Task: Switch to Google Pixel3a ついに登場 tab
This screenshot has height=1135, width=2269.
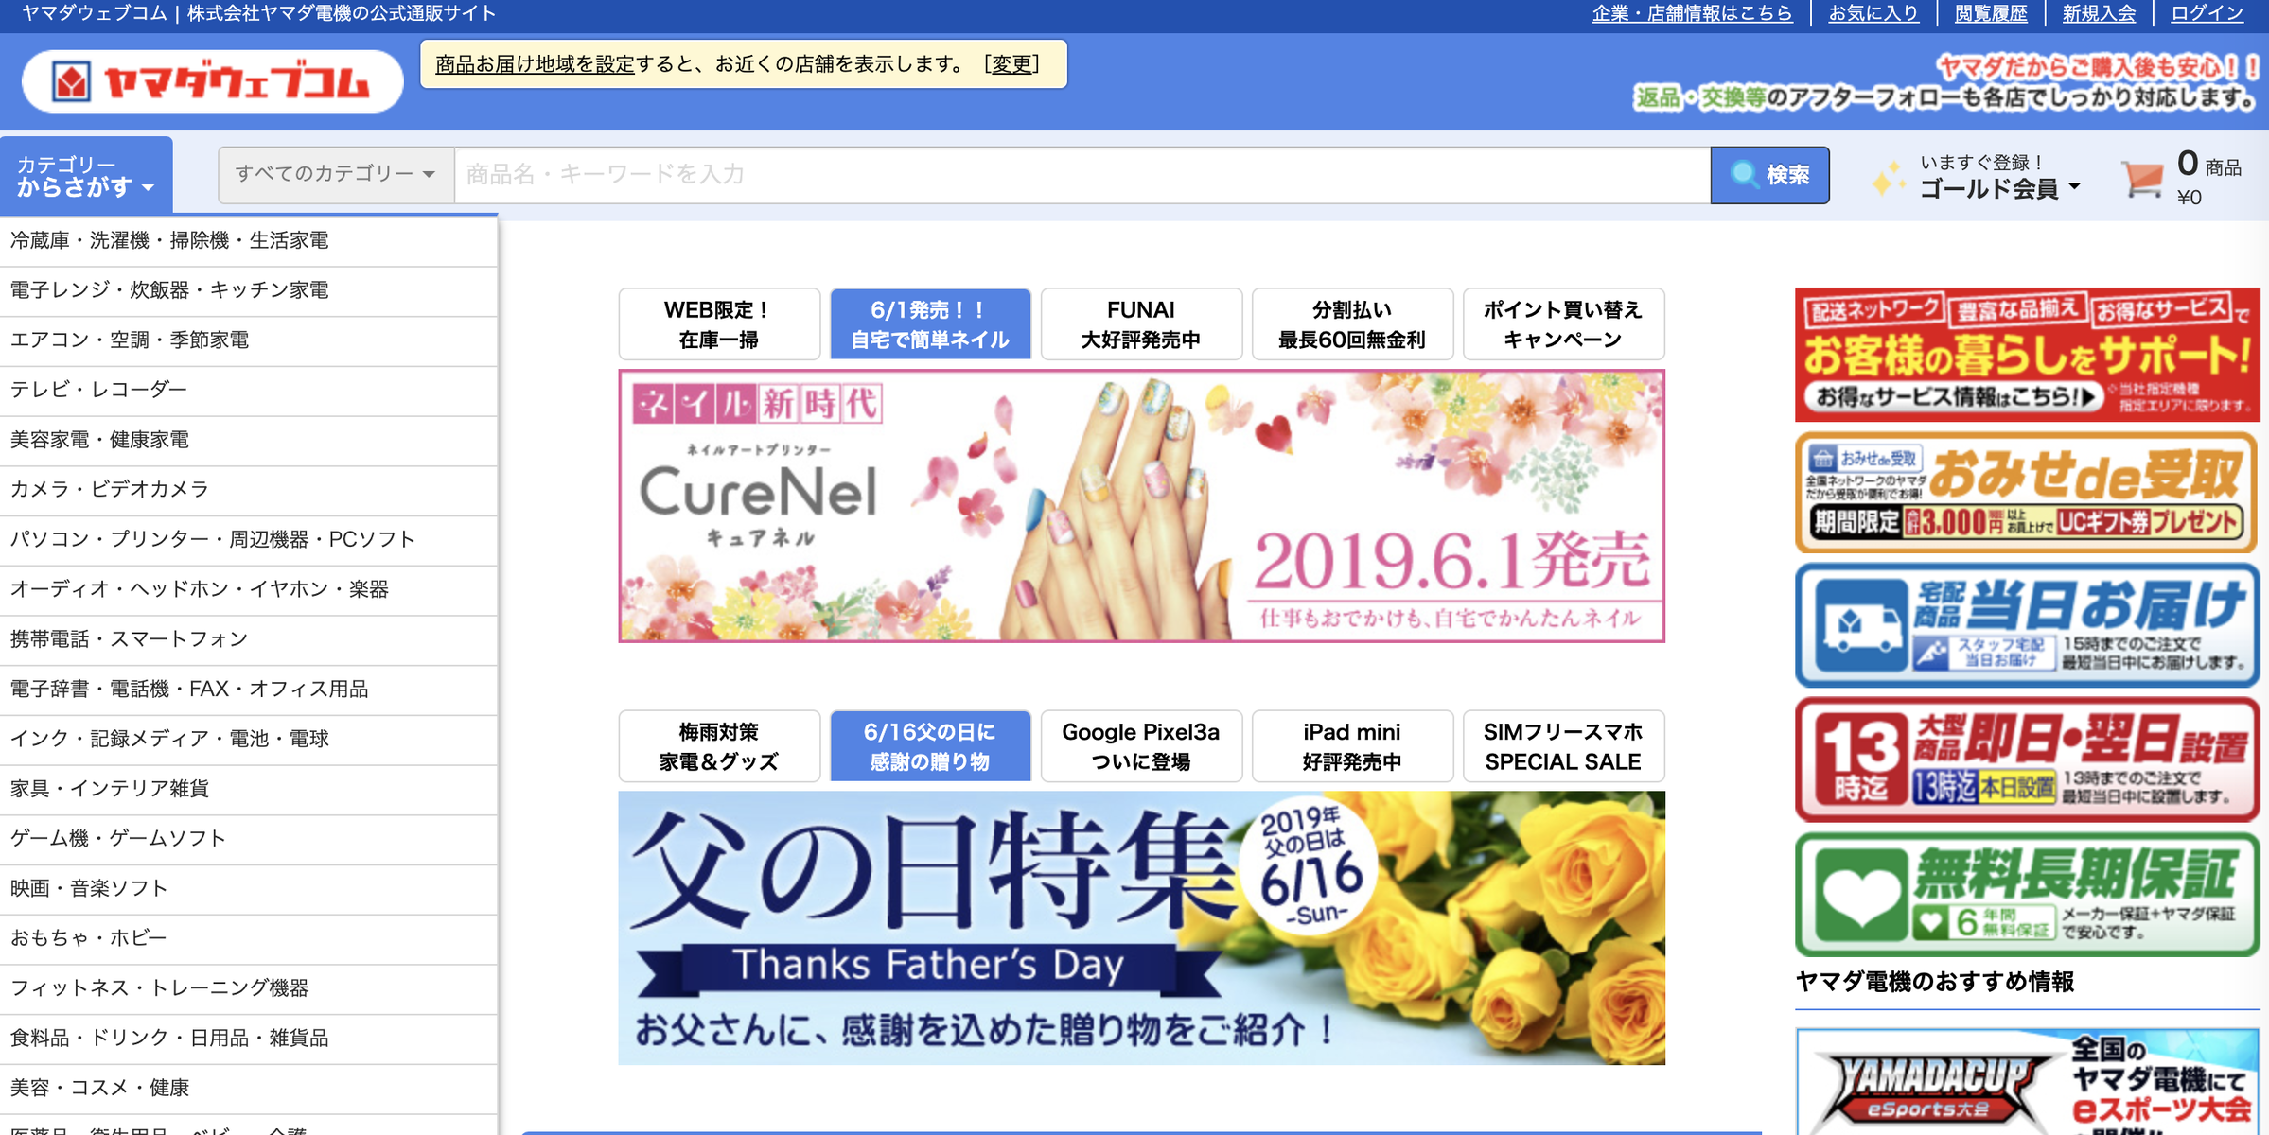Action: 1141,746
